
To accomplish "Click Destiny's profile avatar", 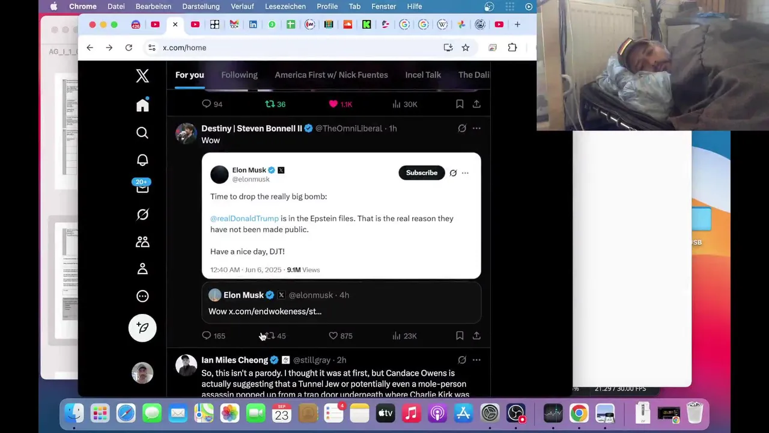I will pos(186,134).
